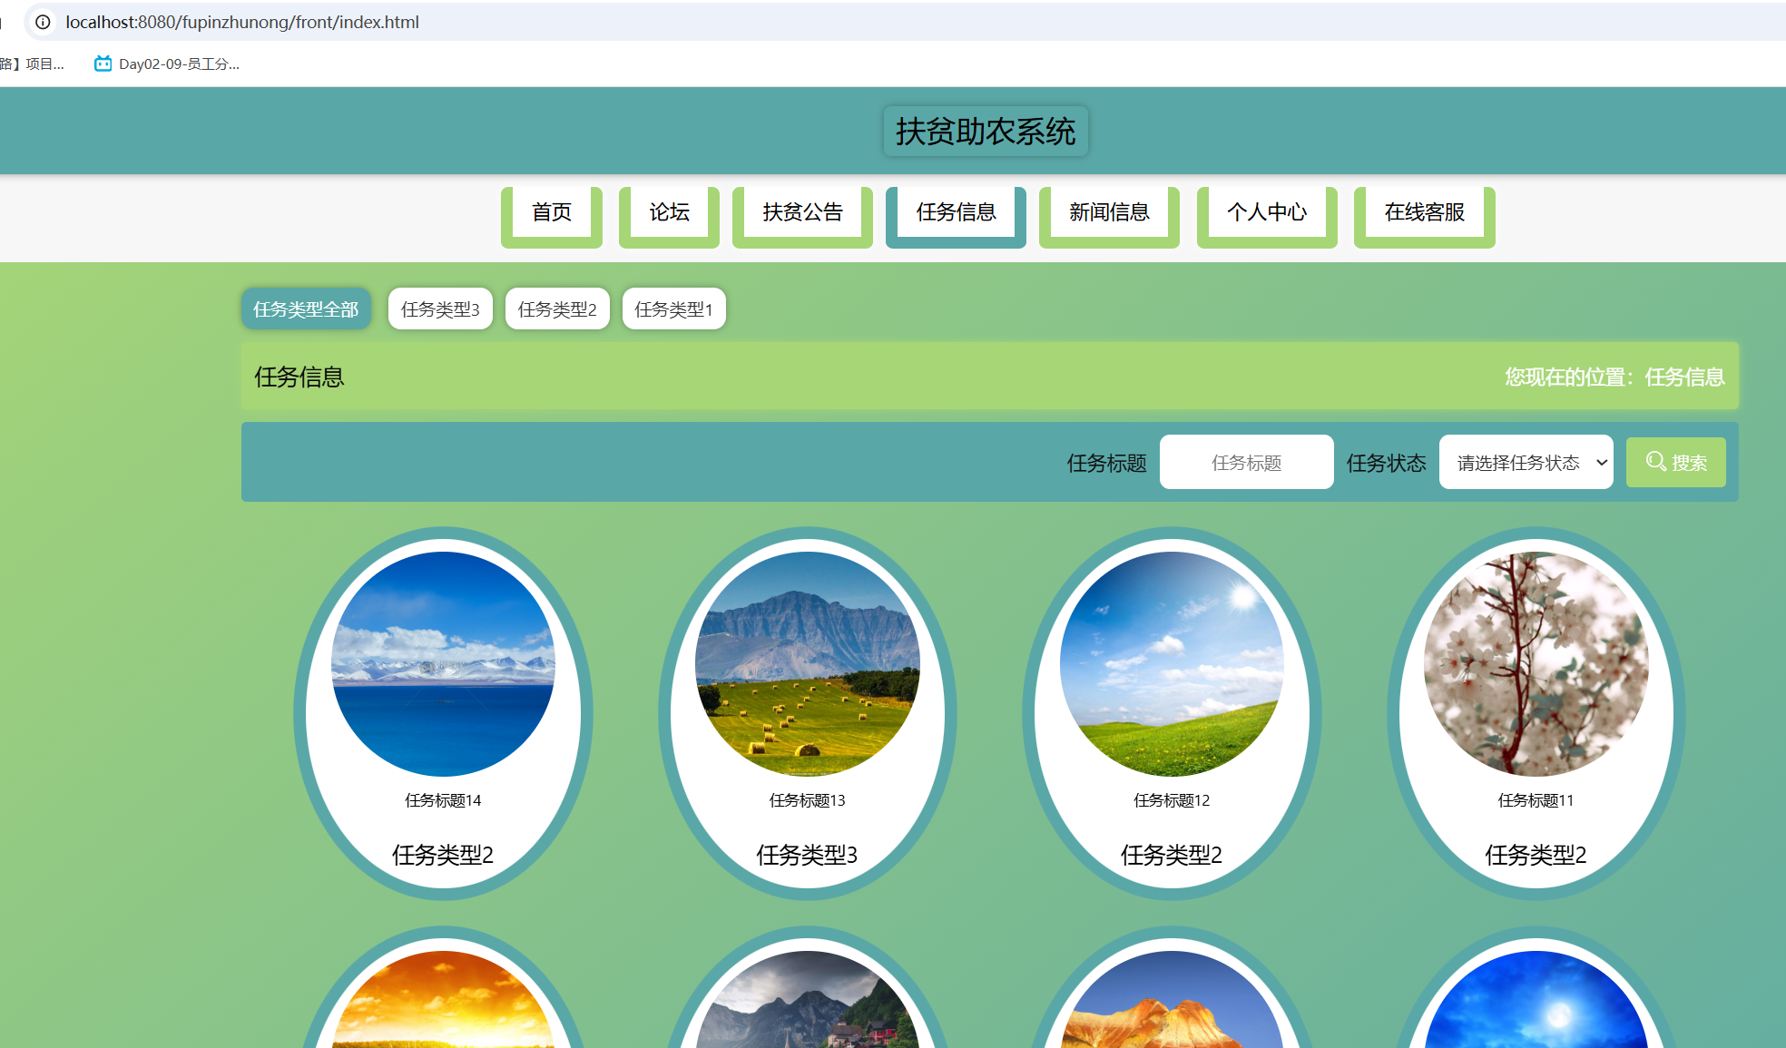Filter by 任务类型2
This screenshot has height=1048, width=1786.
coord(557,309)
